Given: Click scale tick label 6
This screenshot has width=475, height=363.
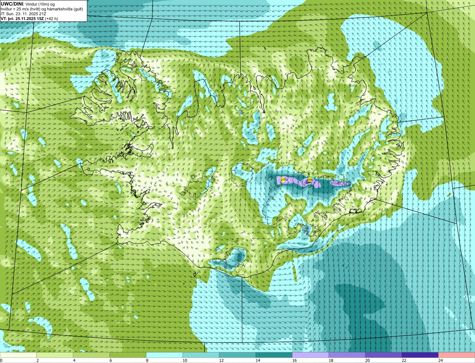Looking at the screenshot, I should [111, 360].
